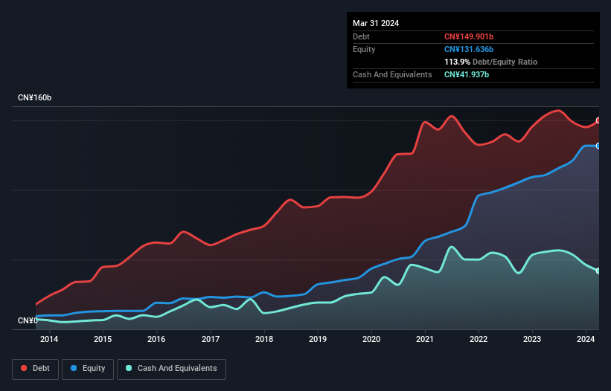The width and height of the screenshot is (611, 391).
Task: Click the Mar 31 2024 tooltip date
Action: (x=376, y=23)
